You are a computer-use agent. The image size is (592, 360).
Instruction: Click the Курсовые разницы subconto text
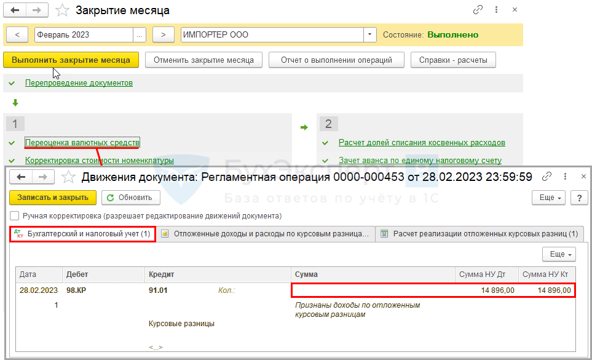(181, 324)
